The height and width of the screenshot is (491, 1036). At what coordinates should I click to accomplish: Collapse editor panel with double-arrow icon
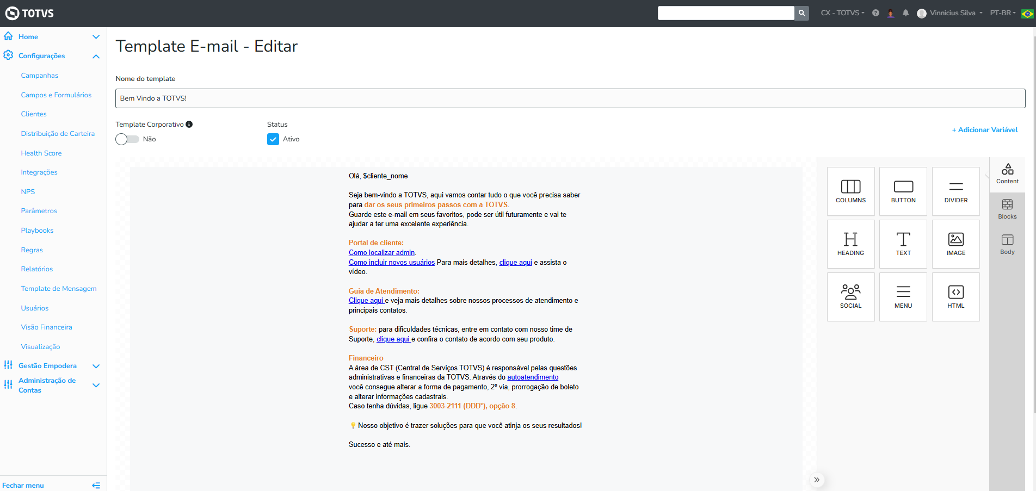[817, 480]
